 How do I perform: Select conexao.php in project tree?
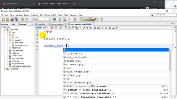[17, 56]
